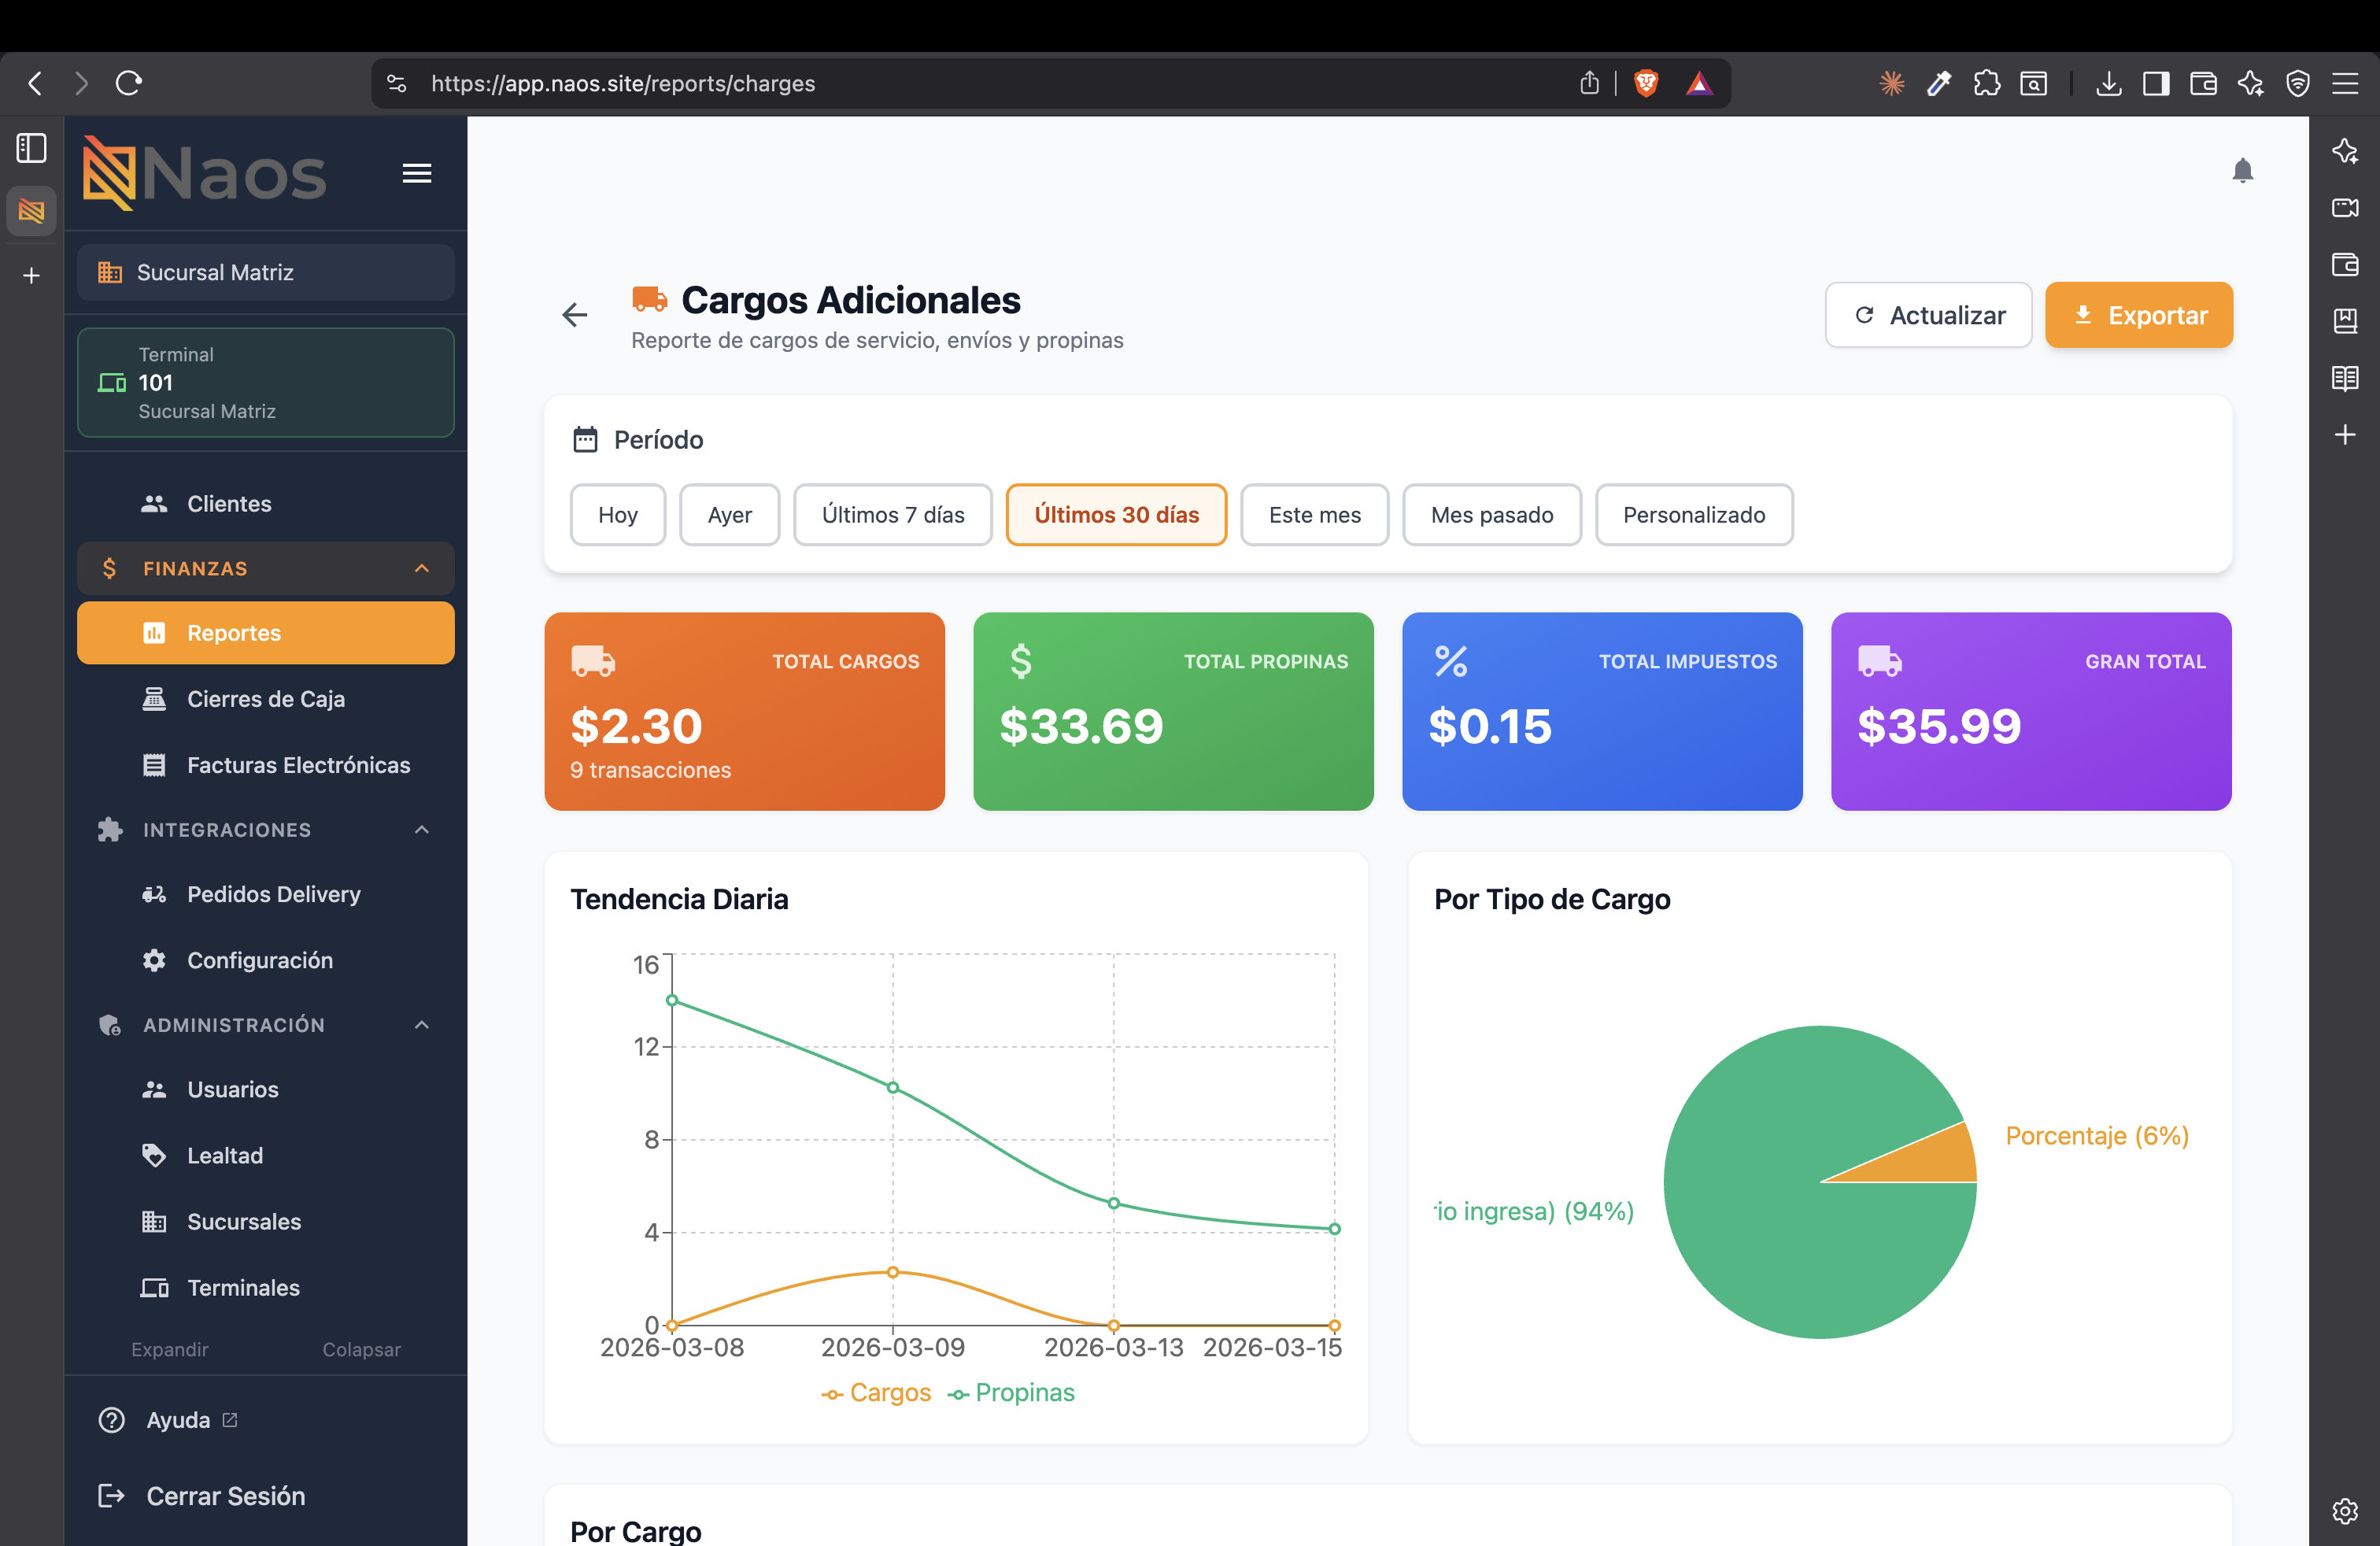The width and height of the screenshot is (2380, 1546).
Task: Select the Este mes period
Action: [1314, 515]
